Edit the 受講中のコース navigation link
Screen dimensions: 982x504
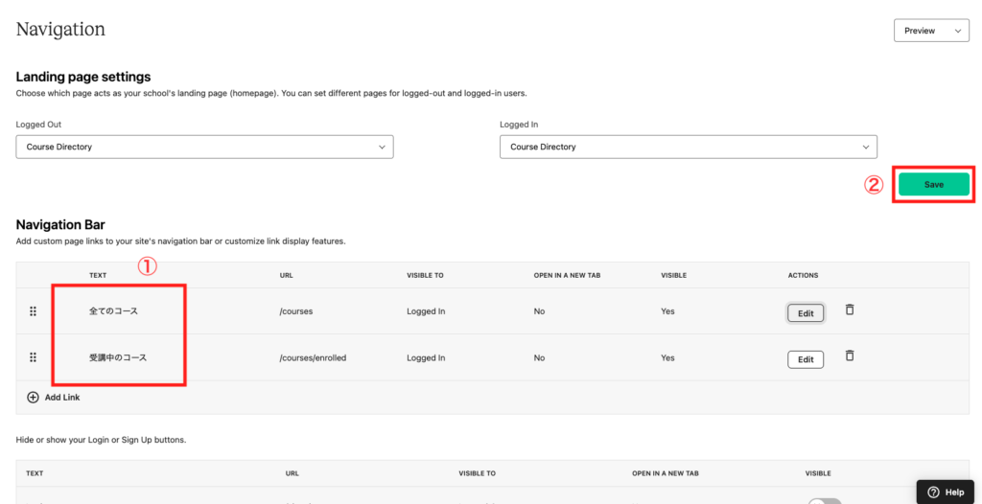point(806,359)
